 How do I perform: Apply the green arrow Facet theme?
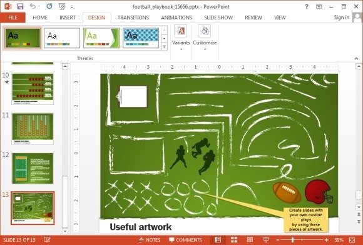101,38
